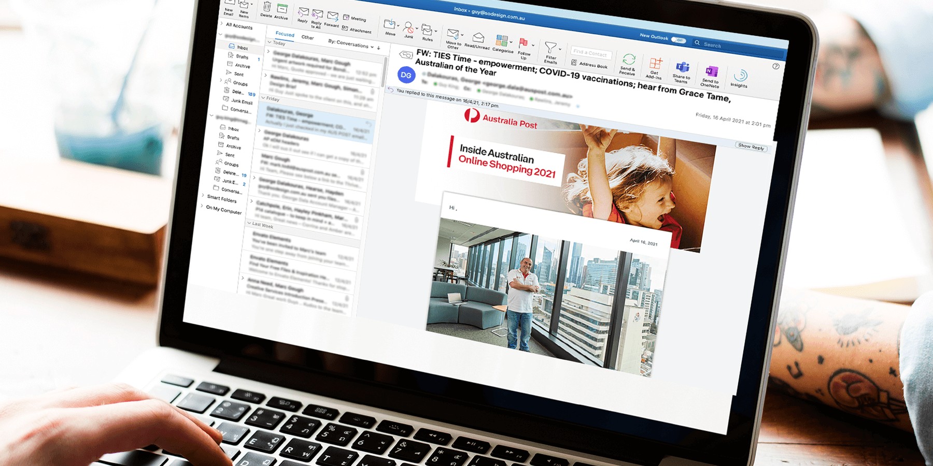Open the Categorise dropdown arrow

[512, 42]
